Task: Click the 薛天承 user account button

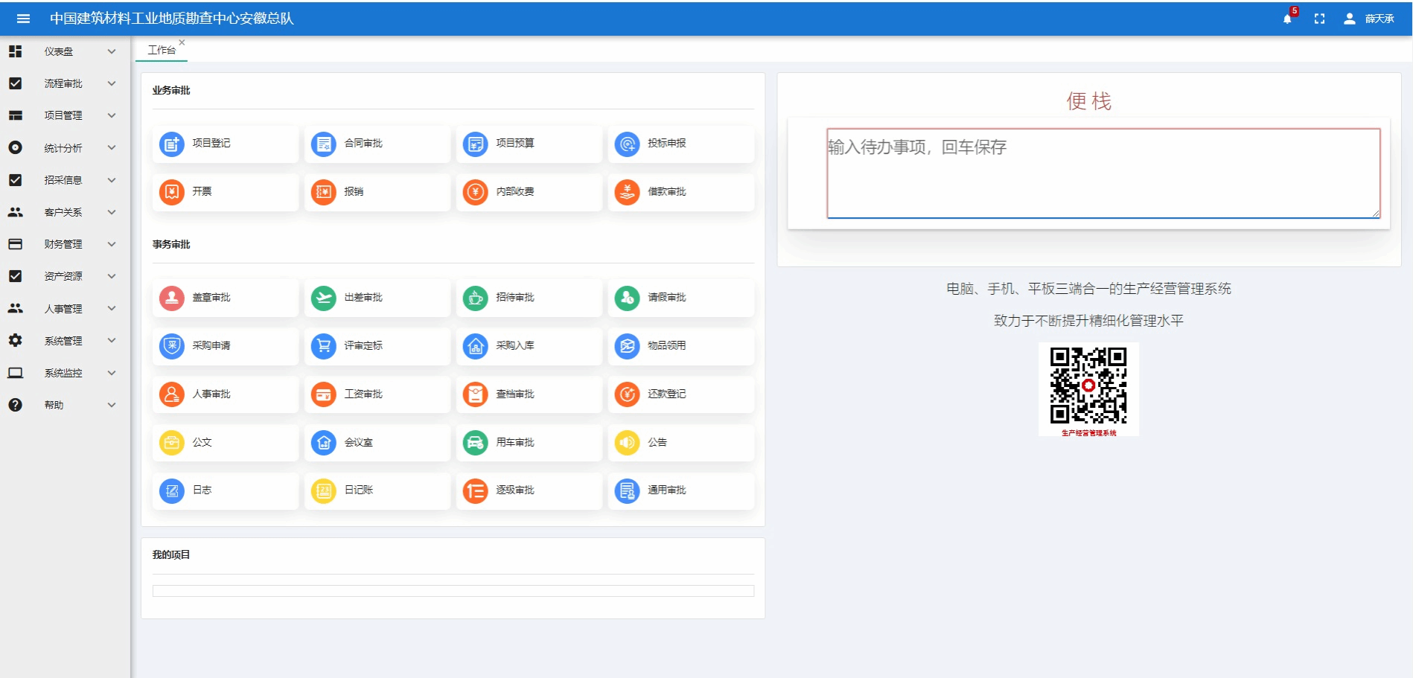Action: [x=1369, y=19]
